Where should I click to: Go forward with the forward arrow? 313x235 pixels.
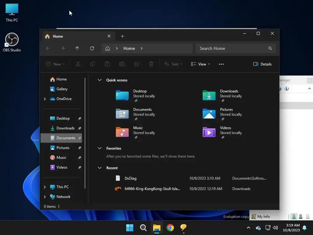tap(63, 48)
